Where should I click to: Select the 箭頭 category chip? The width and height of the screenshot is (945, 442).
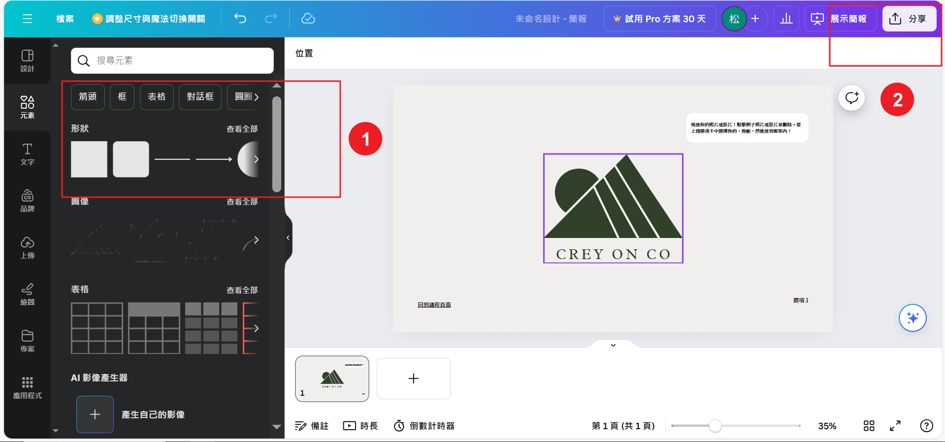88,97
